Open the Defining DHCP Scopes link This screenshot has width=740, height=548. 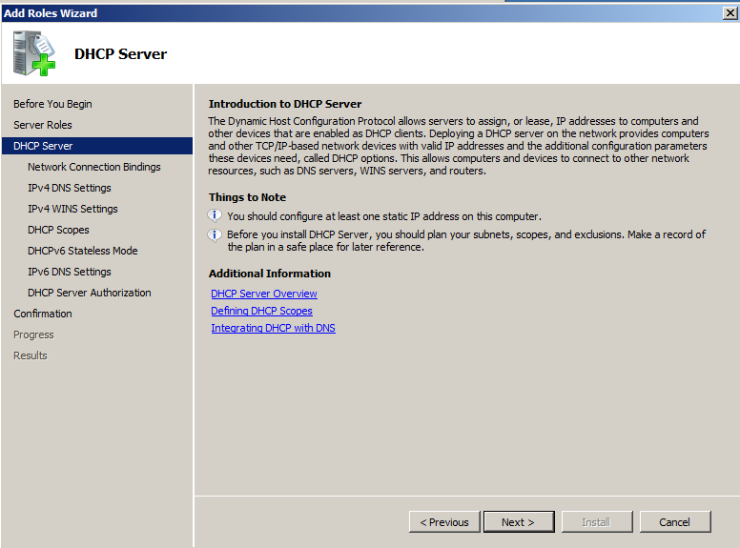tap(261, 311)
